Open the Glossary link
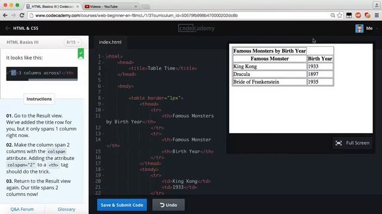This screenshot has height=214, width=382. tap(66, 209)
